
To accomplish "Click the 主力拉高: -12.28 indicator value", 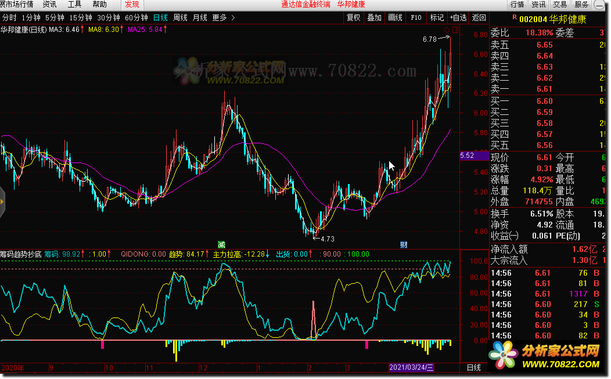I will point(241,254).
